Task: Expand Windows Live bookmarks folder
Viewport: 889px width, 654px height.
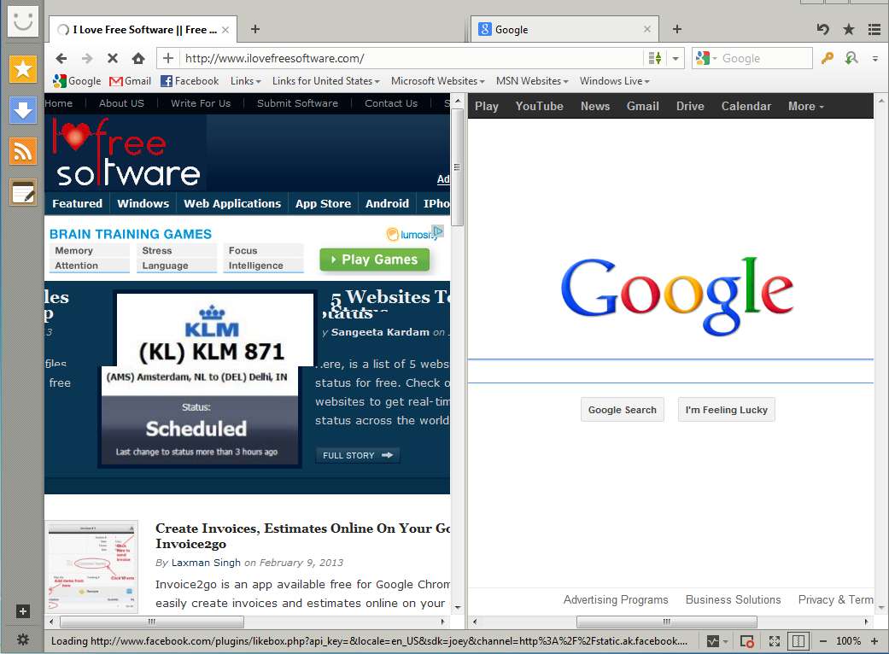Action: (614, 81)
